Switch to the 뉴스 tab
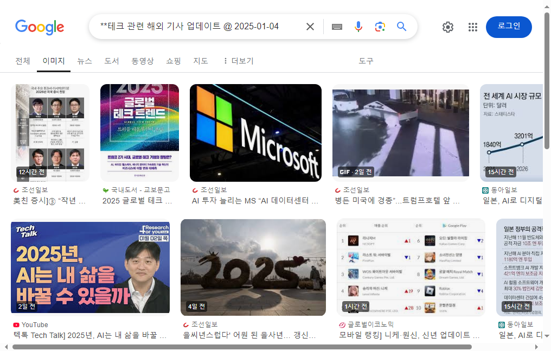551x351 pixels. click(x=85, y=61)
